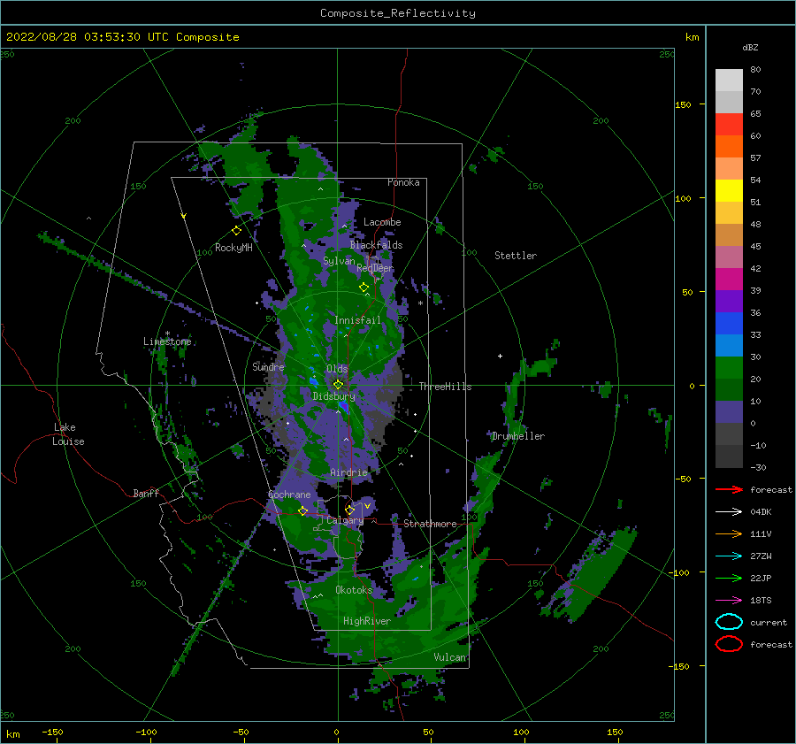This screenshot has width=796, height=744.
Task: Click the Lake Louise label
Action: click(68, 434)
